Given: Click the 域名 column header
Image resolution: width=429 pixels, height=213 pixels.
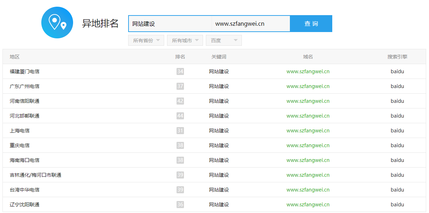Looking at the screenshot, I should coord(308,57).
